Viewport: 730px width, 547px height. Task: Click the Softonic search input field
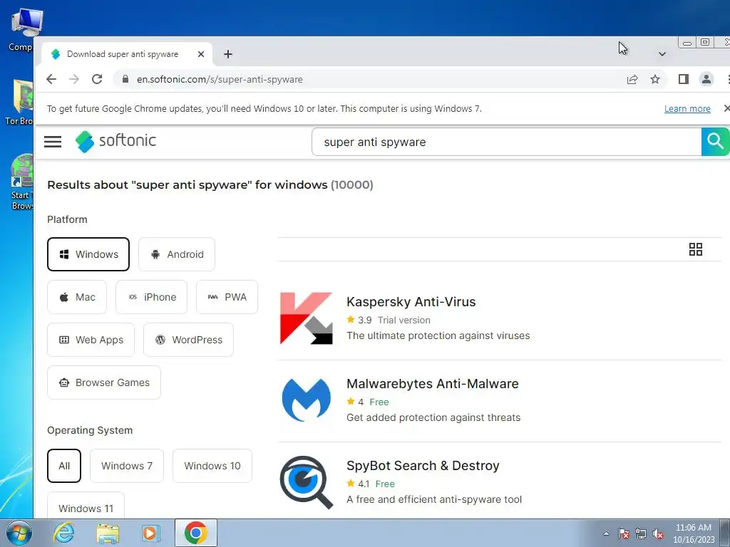click(x=507, y=142)
